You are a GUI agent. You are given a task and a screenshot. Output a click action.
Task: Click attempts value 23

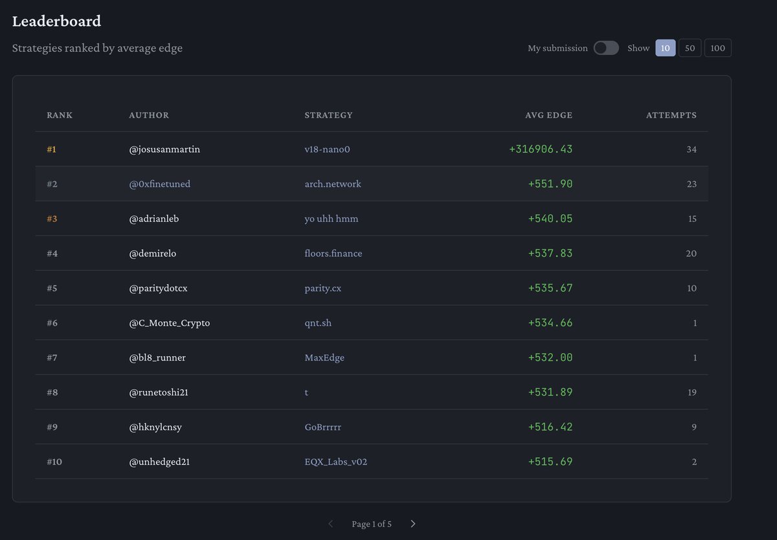(x=692, y=184)
